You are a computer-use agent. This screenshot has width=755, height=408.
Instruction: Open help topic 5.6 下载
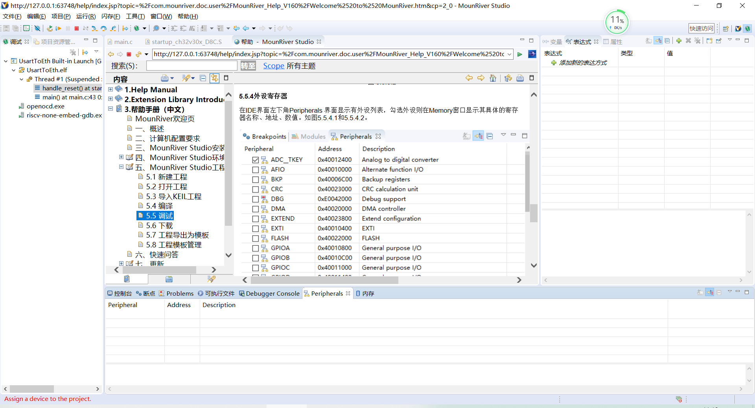(x=159, y=225)
